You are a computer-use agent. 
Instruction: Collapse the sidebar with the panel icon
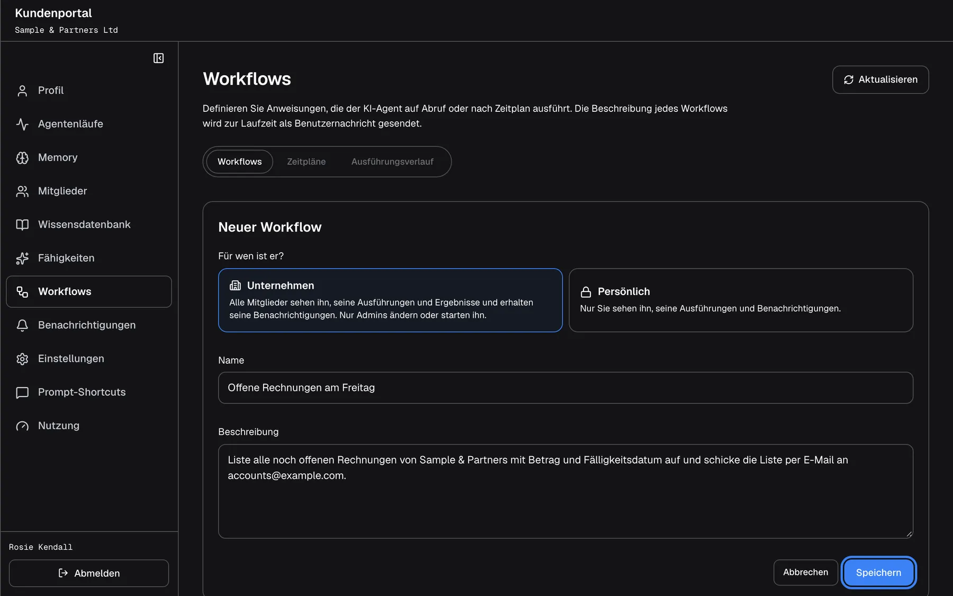[158, 58]
